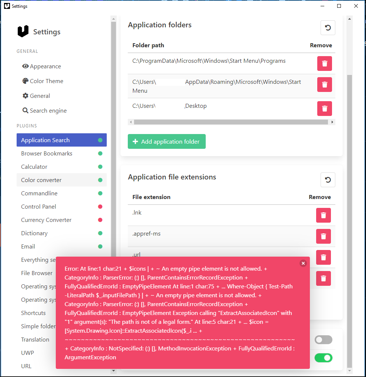Click the eye icon beside Appearance

click(25, 66)
